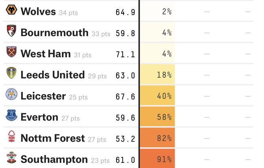Select the Leicester club crest icon
This screenshot has height=168, width=264.
(x=11, y=95)
